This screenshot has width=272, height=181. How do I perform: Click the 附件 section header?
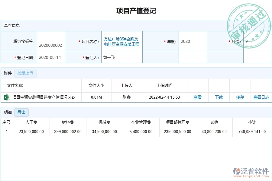tap(7, 73)
